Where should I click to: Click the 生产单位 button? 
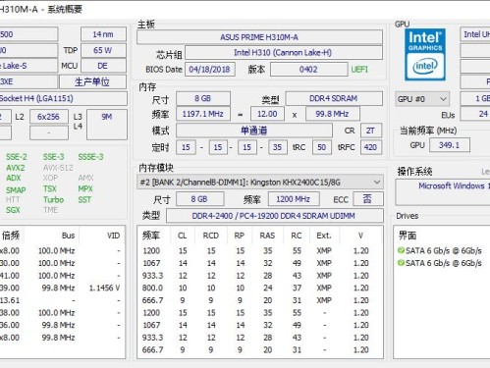point(92,81)
